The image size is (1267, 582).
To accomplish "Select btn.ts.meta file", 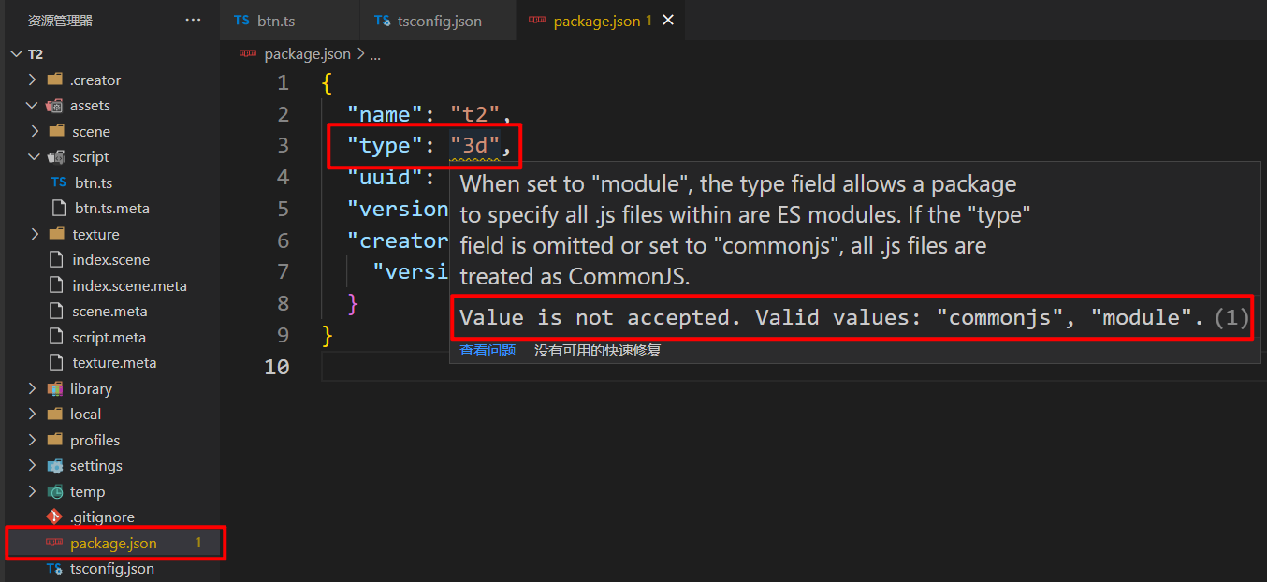I will point(112,209).
